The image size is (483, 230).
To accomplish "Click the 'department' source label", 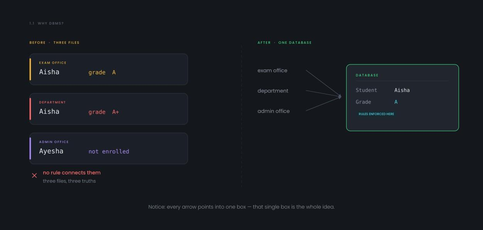I will point(273,91).
